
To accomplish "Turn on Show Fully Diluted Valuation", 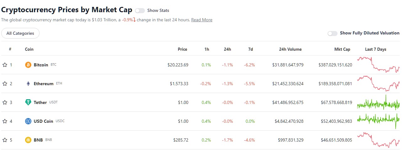I will (333, 33).
